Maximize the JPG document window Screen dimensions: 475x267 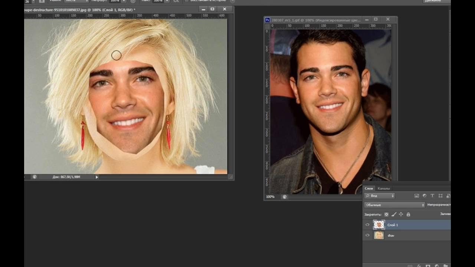(212, 9)
